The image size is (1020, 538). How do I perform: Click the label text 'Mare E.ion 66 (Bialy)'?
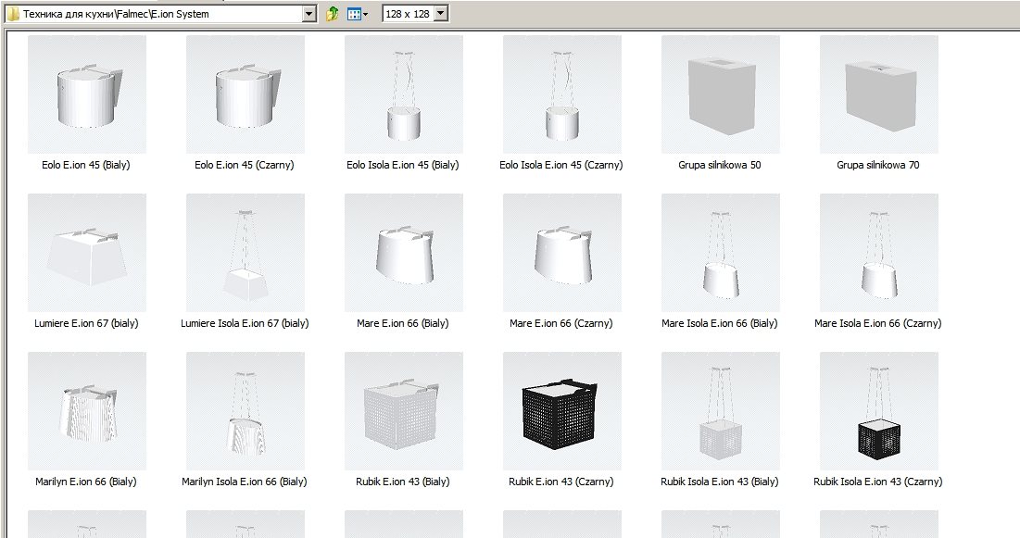point(403,323)
